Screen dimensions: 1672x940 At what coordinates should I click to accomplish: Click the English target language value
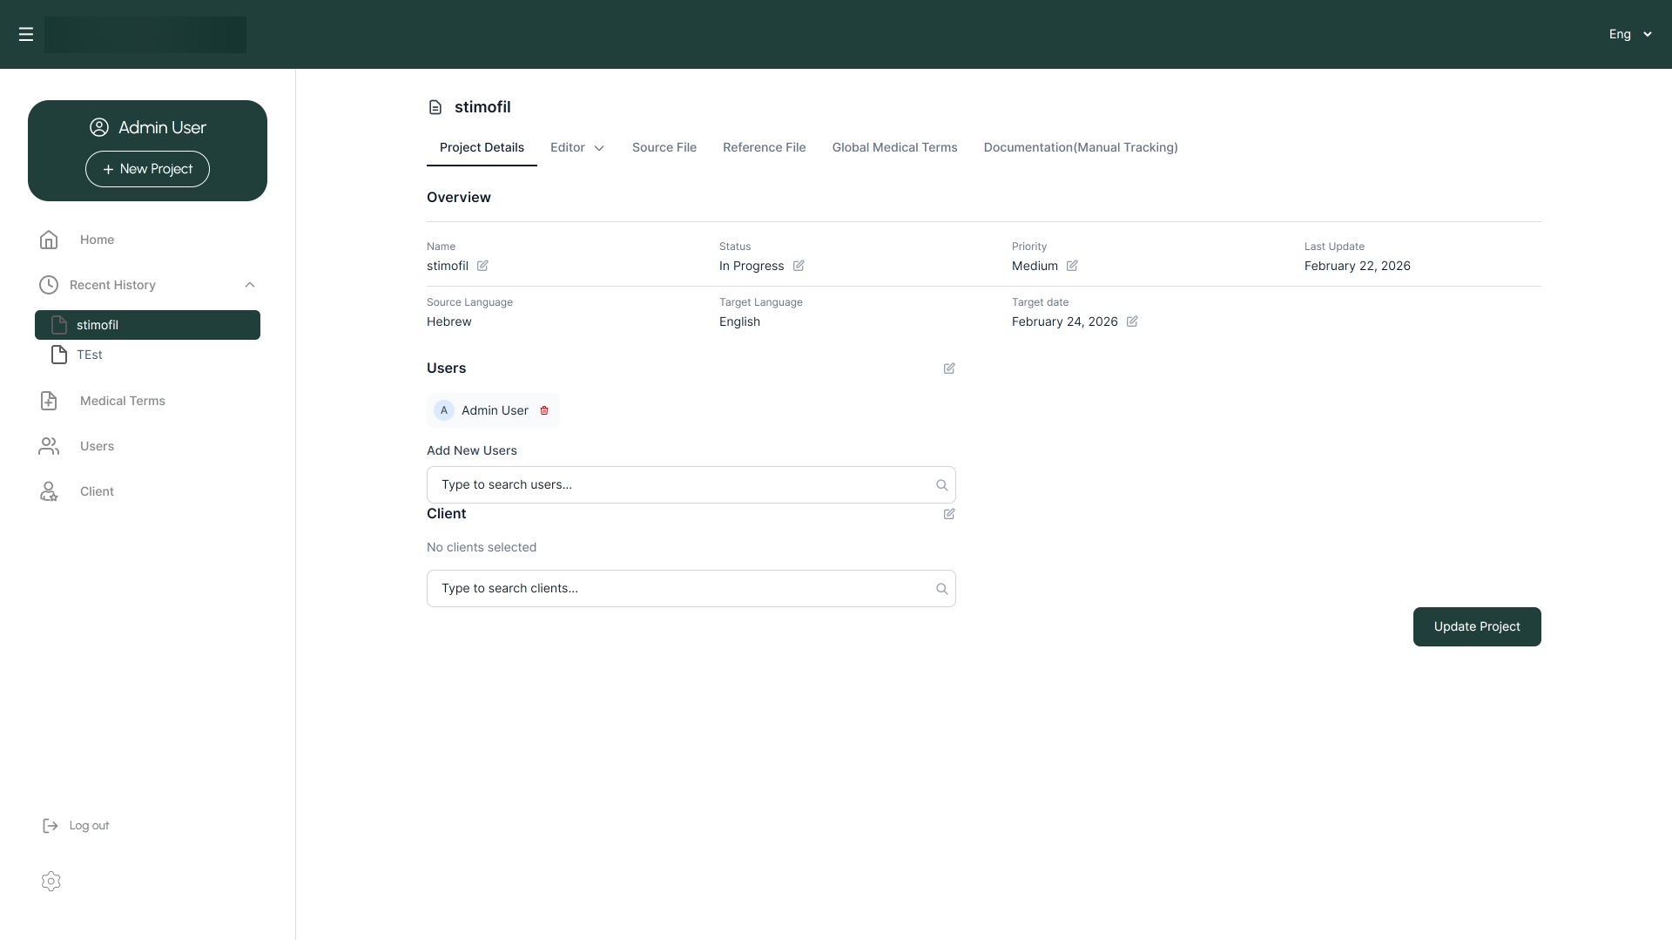coord(739,321)
